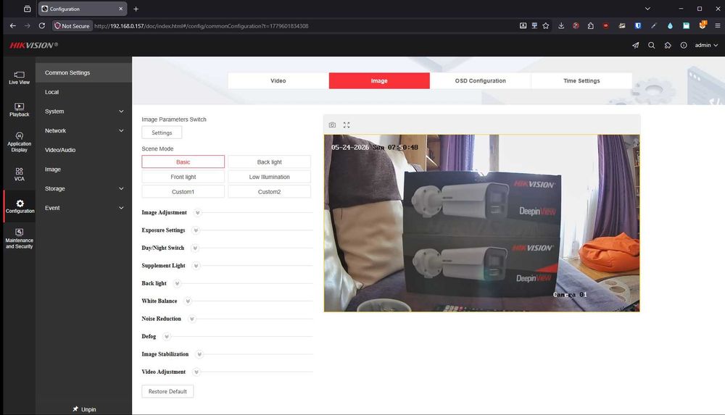
Task: Select Front light scene mode
Action: coord(183,177)
